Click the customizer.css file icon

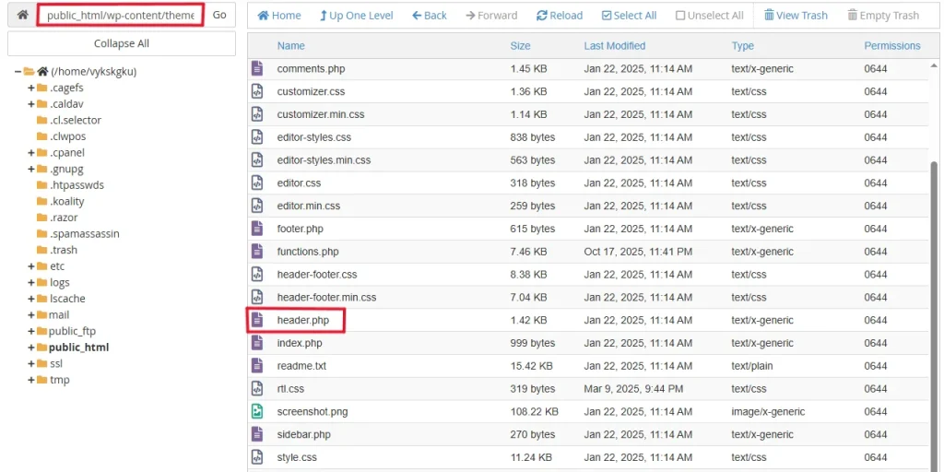click(x=257, y=91)
